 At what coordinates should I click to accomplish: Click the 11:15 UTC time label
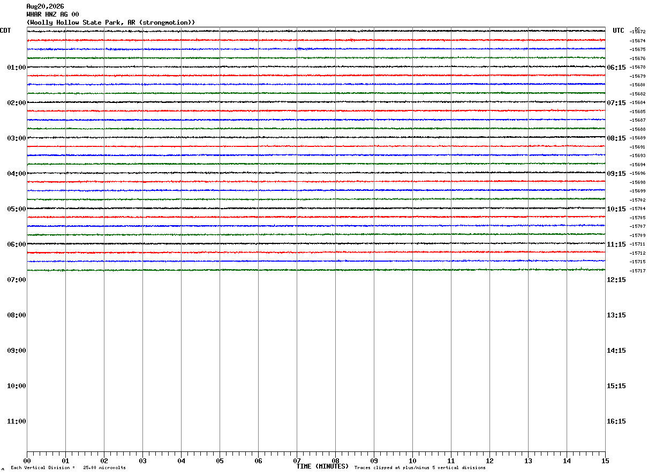(616, 244)
